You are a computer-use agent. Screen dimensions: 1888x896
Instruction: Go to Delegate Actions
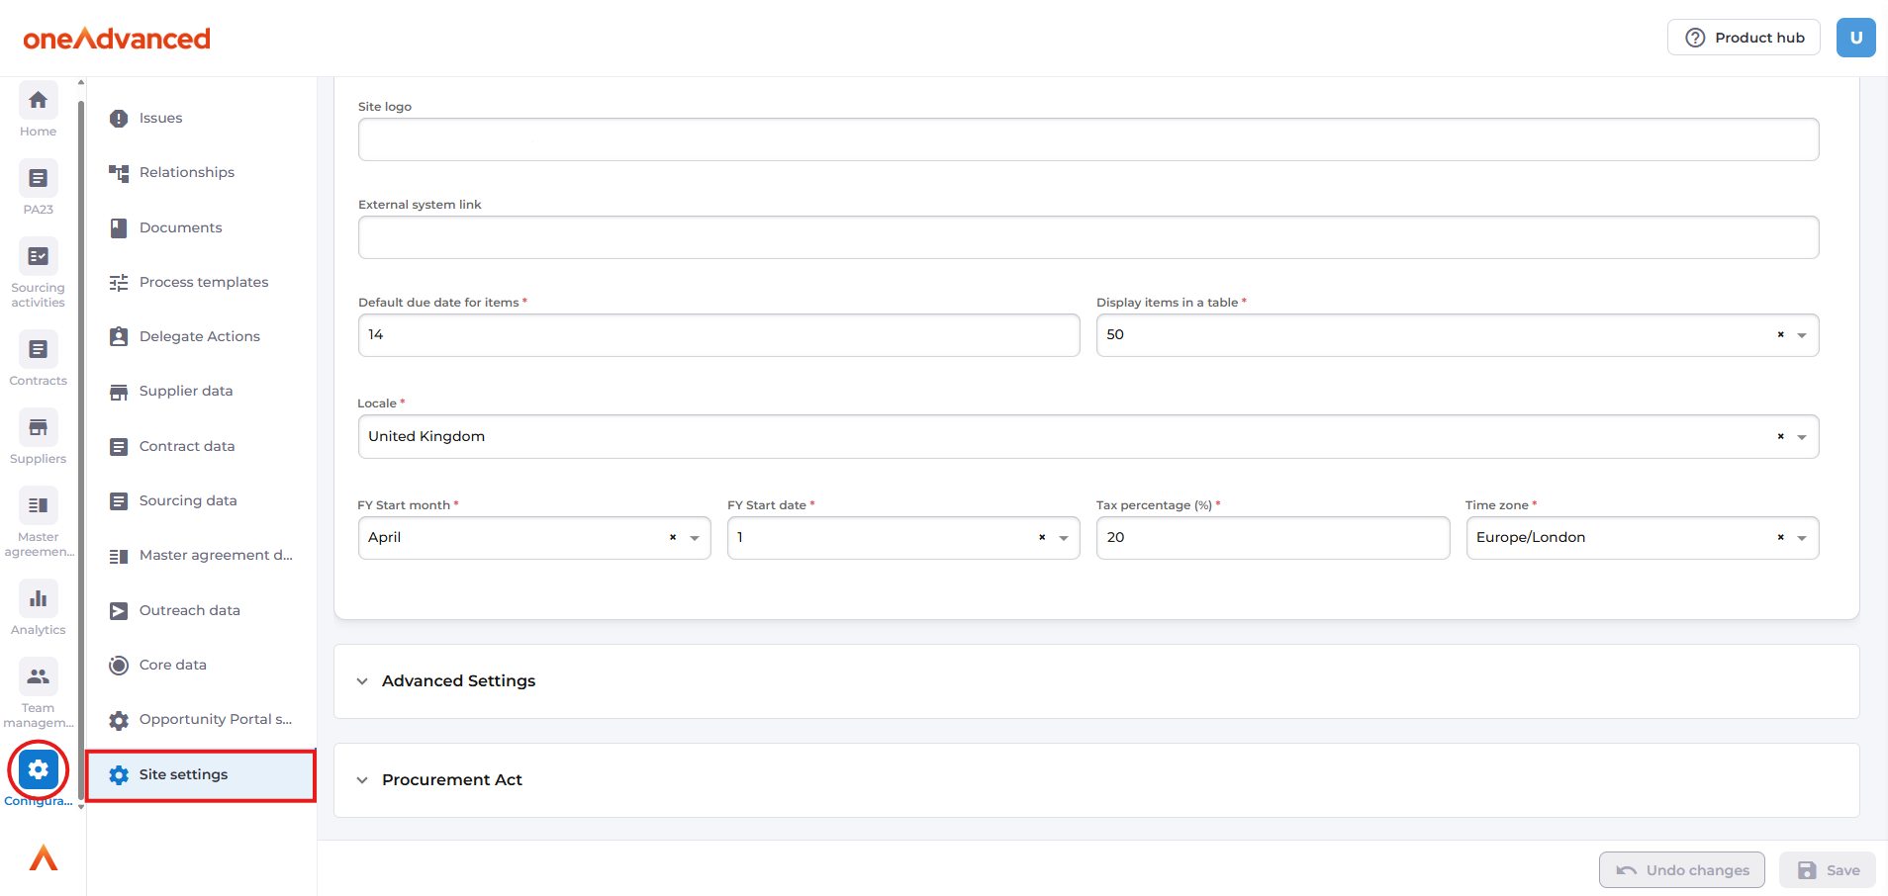(x=201, y=336)
